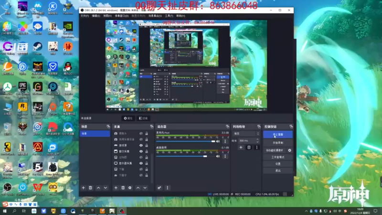The image size is (382, 215).
Task: Add a new source with plus icon
Action: pyautogui.click(x=116, y=188)
